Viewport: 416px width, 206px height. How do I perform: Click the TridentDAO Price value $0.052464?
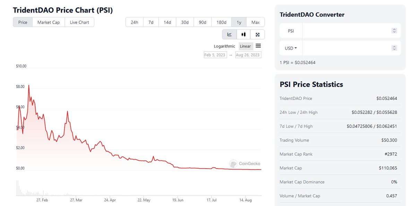click(387, 98)
